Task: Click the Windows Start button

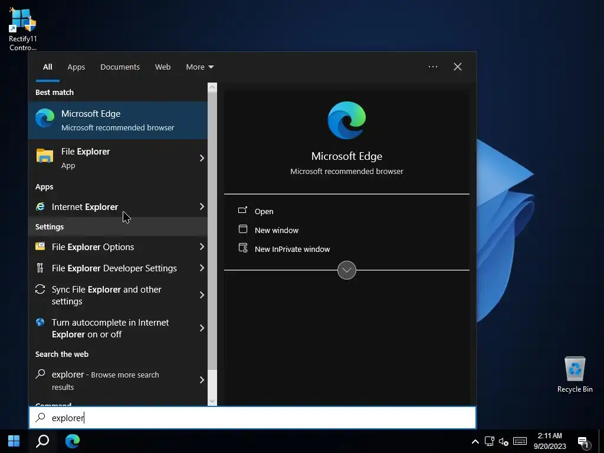Action: click(14, 441)
